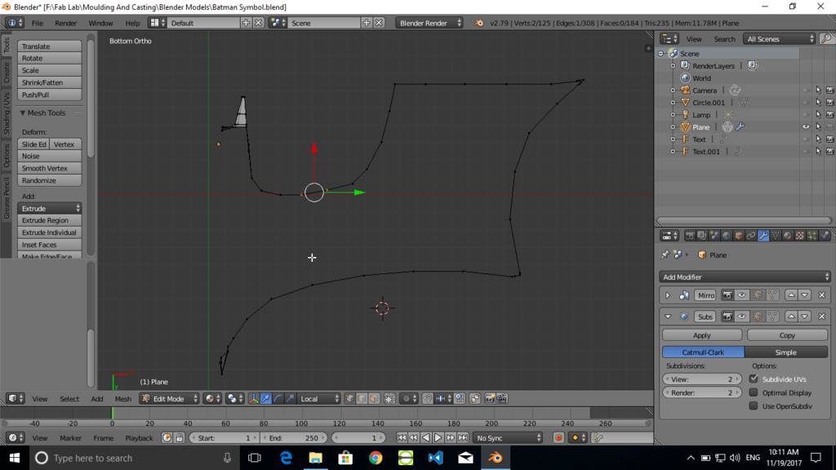
Task: Remove the Mirror modifier with X
Action: (821, 295)
